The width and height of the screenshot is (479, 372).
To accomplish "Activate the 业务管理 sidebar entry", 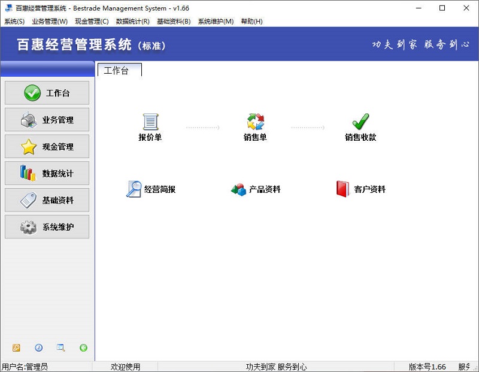I will (47, 120).
